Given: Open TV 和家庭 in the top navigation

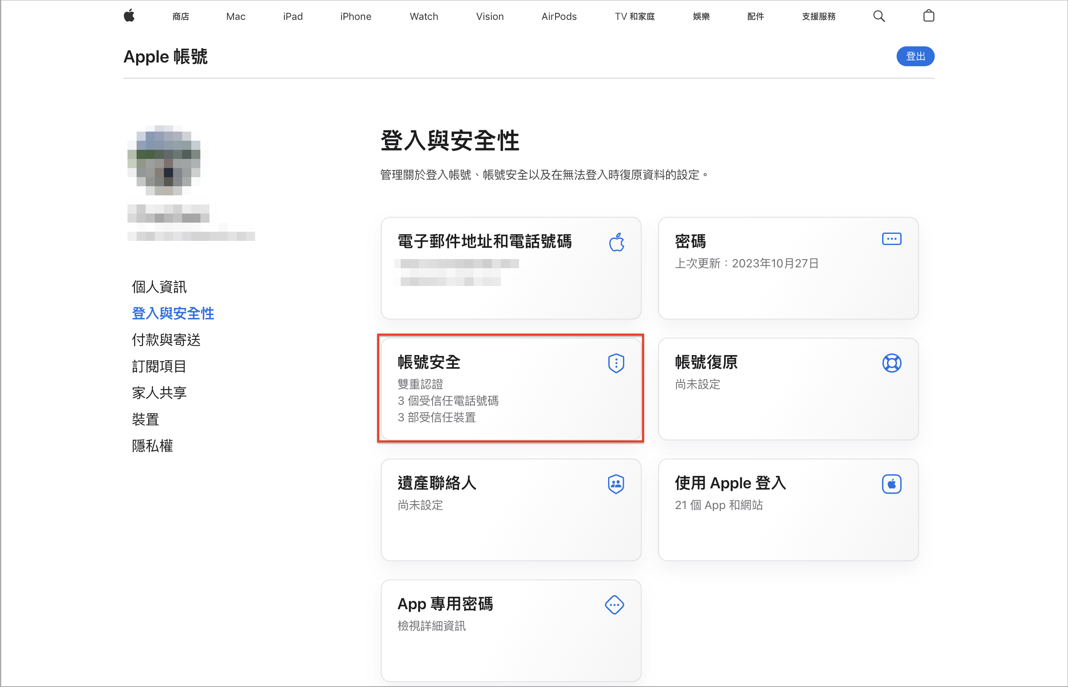Looking at the screenshot, I should point(634,17).
